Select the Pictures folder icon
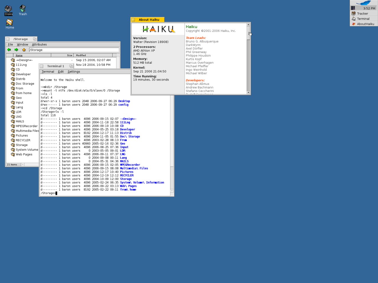 [13, 136]
